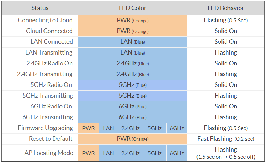The width and height of the screenshot is (266, 163).
Task: Click the LED Behavior column header
Action: coord(226,8)
